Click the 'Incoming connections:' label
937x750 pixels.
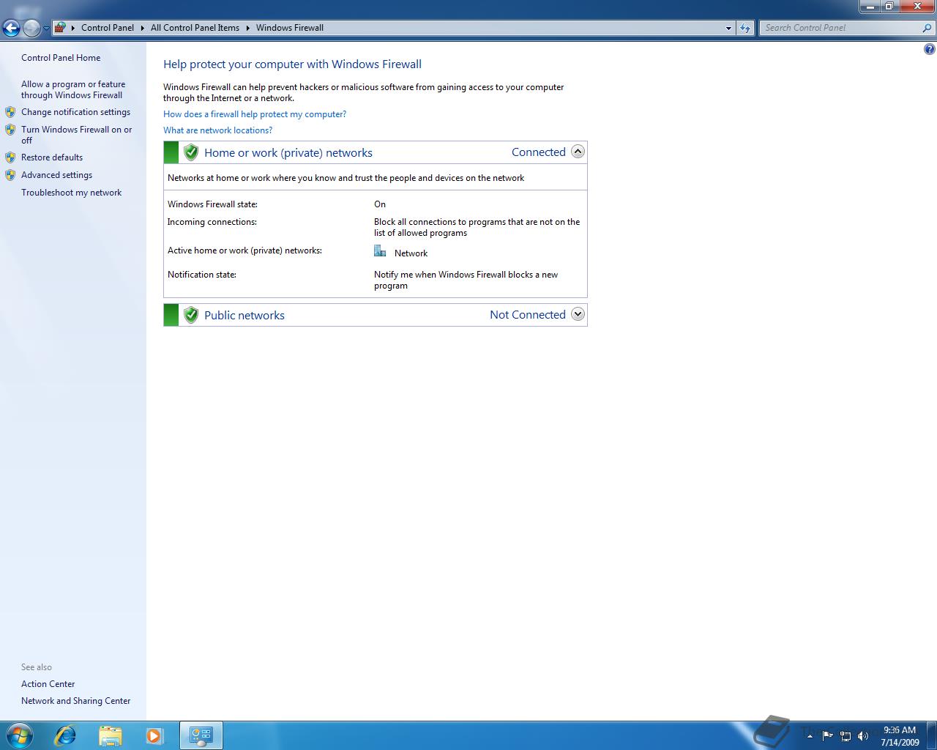click(212, 222)
